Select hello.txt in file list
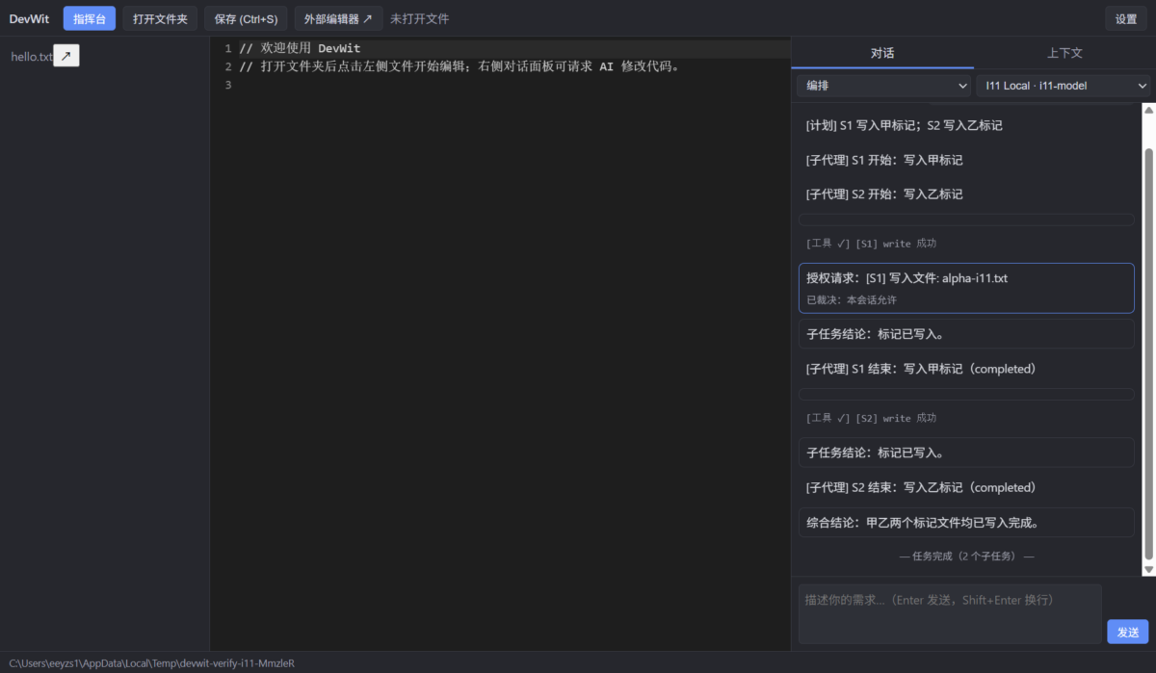The image size is (1156, 673). (x=31, y=57)
